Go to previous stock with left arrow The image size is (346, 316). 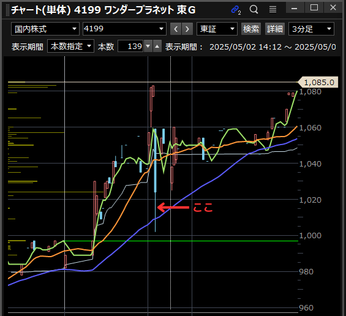(176, 29)
